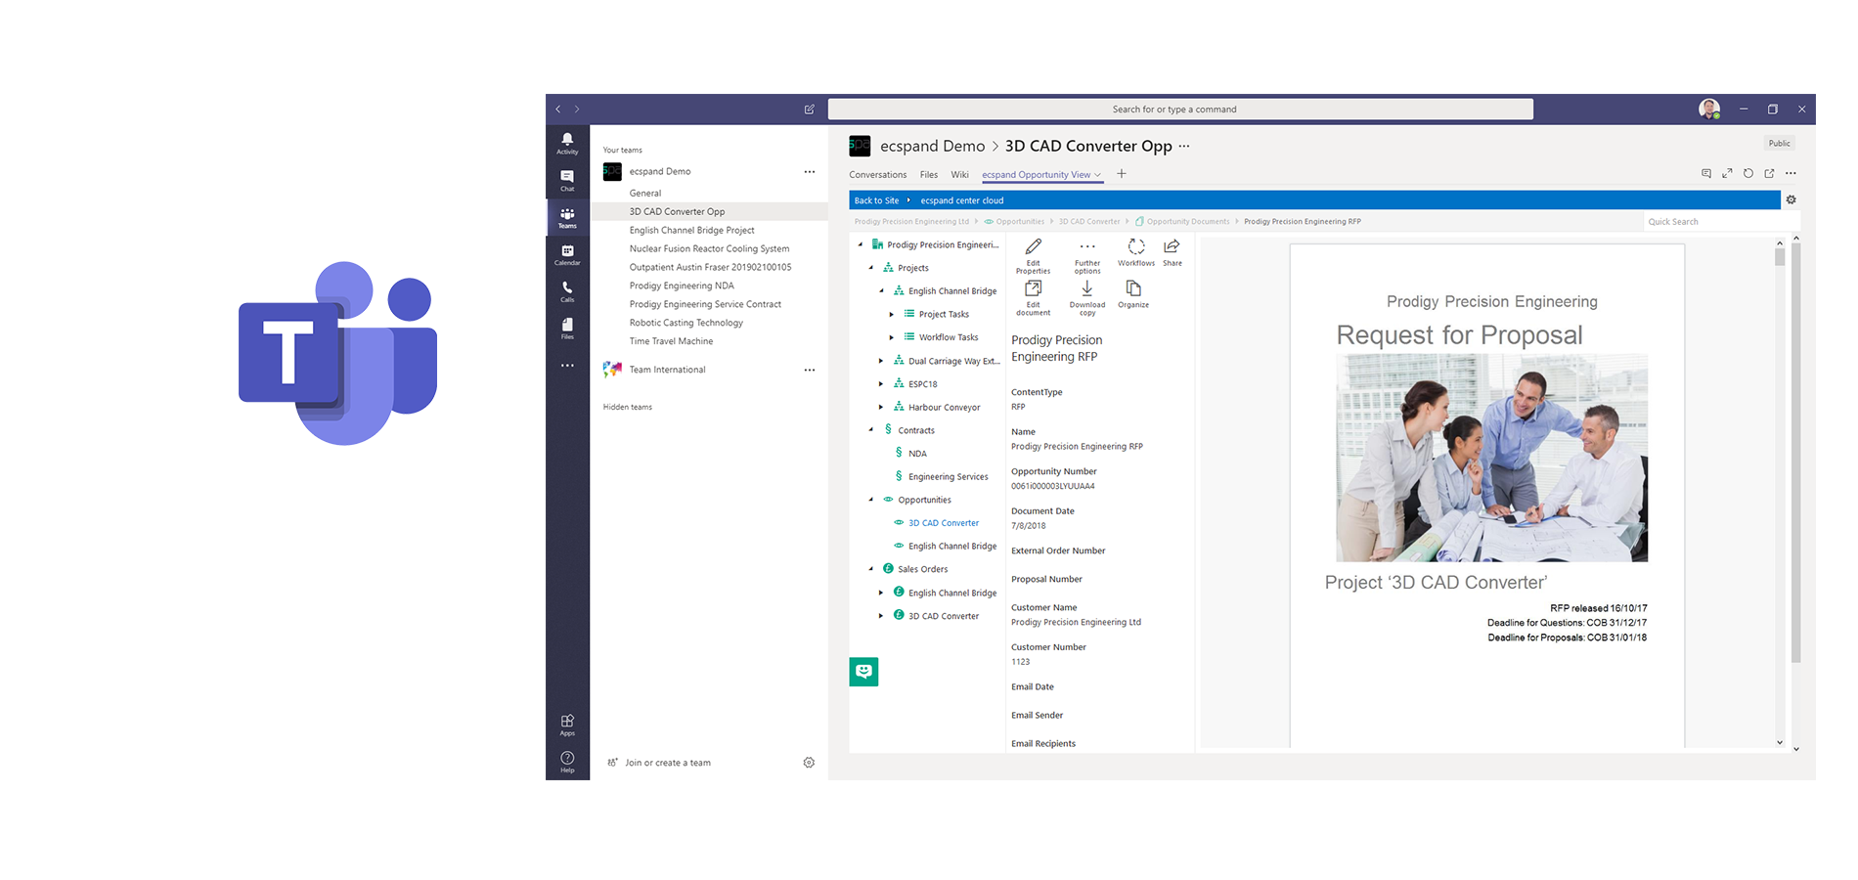Open Calendar in the sidebar
The image size is (1858, 880).
567,254
